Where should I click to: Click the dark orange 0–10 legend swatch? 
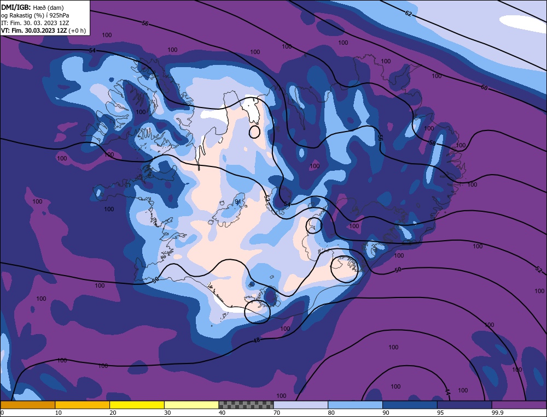[27, 405]
